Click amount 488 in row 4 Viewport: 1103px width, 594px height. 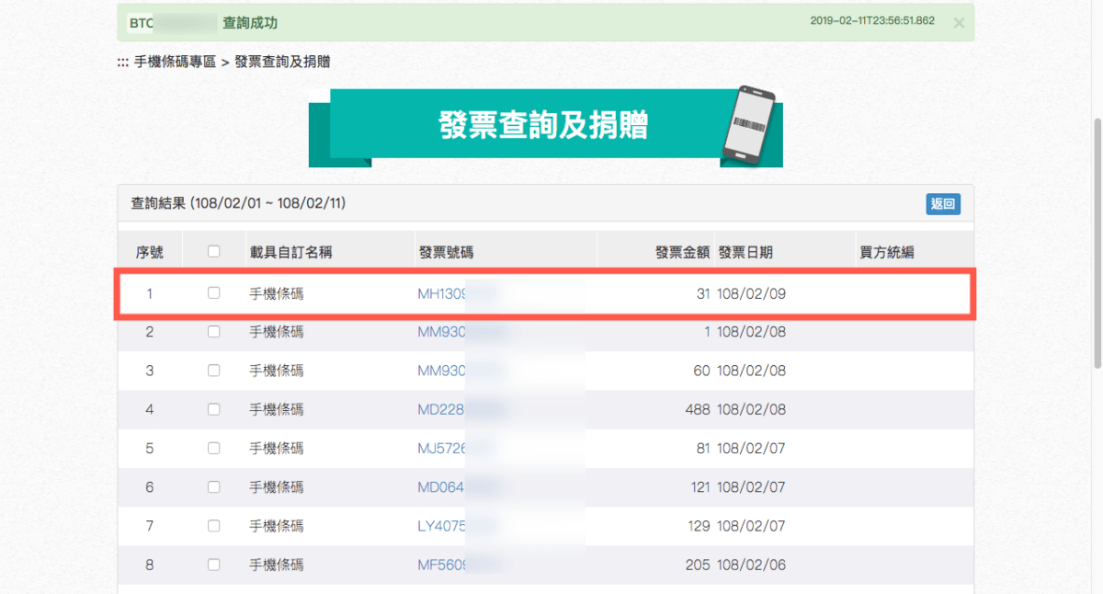click(698, 410)
